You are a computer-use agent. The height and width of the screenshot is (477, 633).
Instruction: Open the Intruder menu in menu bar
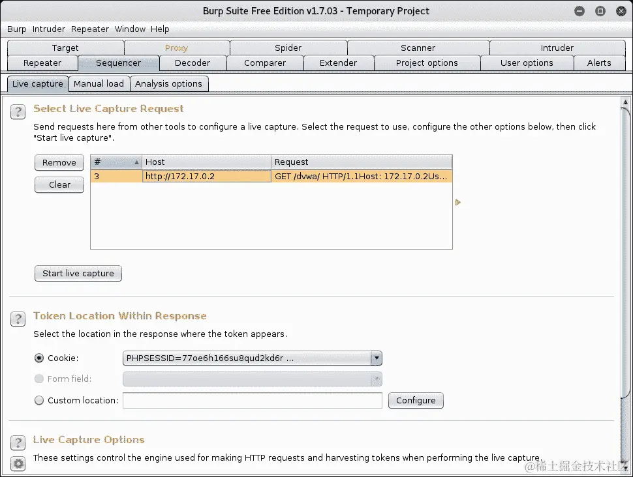coord(49,29)
